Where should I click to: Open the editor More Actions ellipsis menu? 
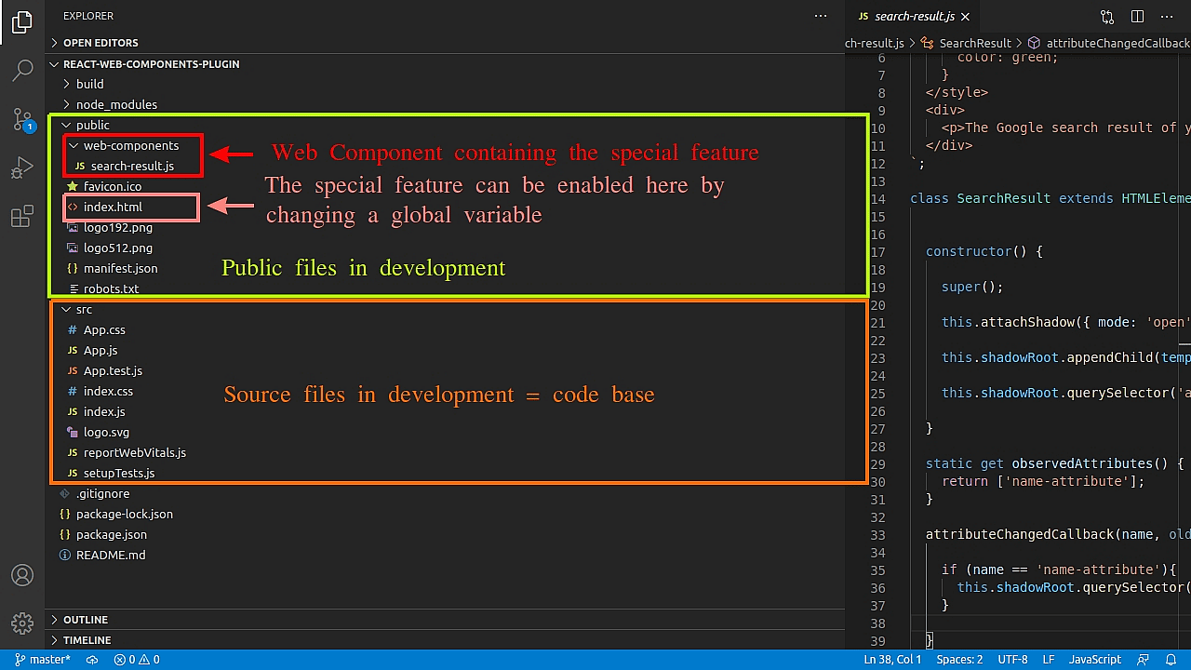1167,17
